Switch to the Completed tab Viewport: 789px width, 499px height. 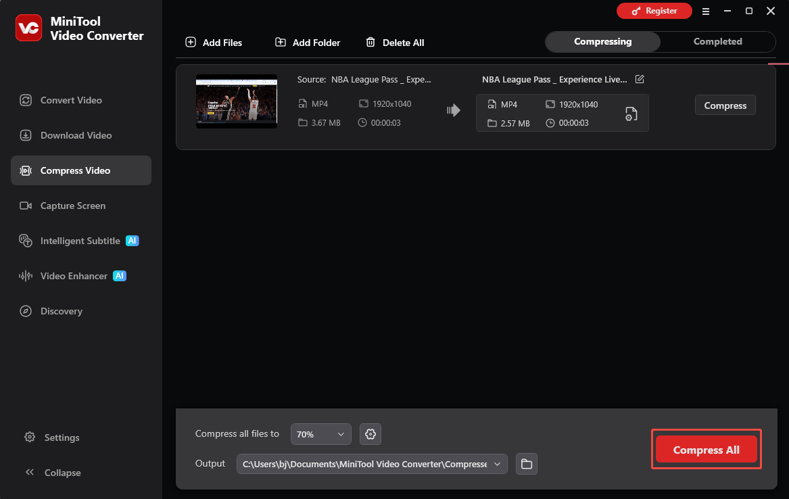point(717,42)
